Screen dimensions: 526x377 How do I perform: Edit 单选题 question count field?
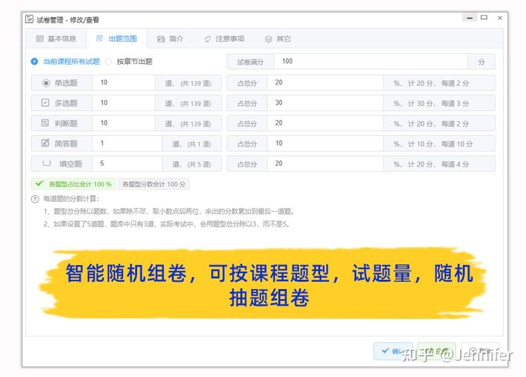(123, 83)
